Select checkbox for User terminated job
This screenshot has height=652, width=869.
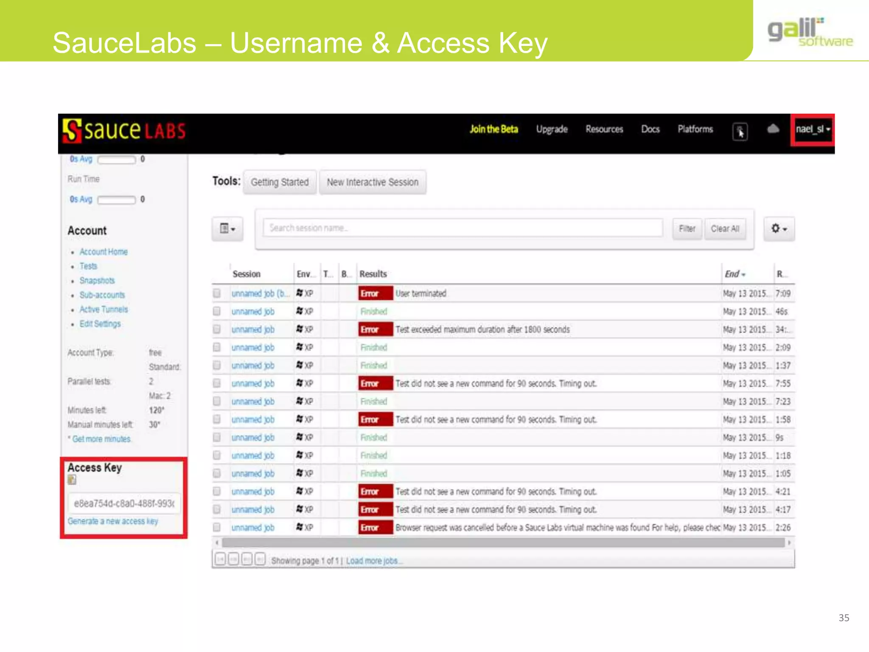click(217, 293)
